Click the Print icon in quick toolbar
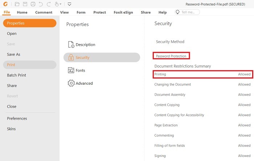Image resolution: width=254 pixels, height=161 pixels. pyautogui.click(x=33, y=4)
